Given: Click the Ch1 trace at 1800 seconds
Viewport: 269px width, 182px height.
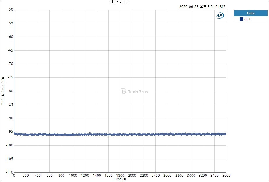Looking at the screenshot, I should coord(120,134).
